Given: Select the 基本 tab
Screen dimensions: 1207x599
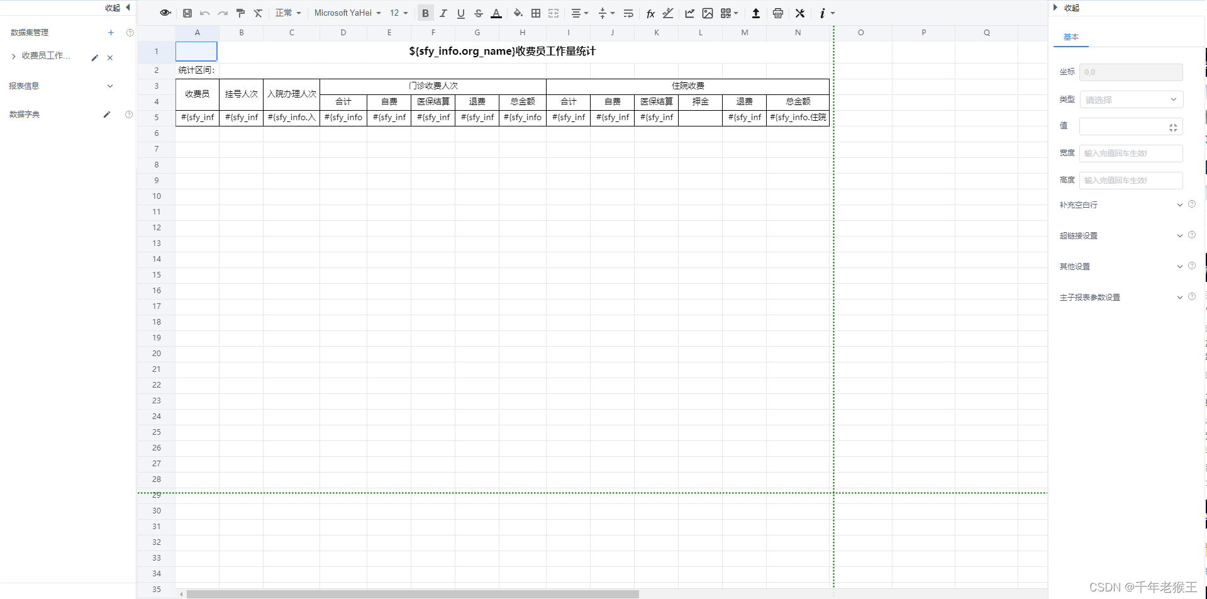Looking at the screenshot, I should (1071, 36).
